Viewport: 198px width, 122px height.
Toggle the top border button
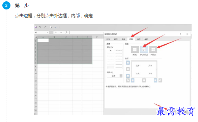[x=128, y=63]
